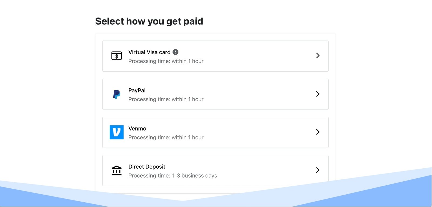Choose the Venmo title text

click(137, 129)
